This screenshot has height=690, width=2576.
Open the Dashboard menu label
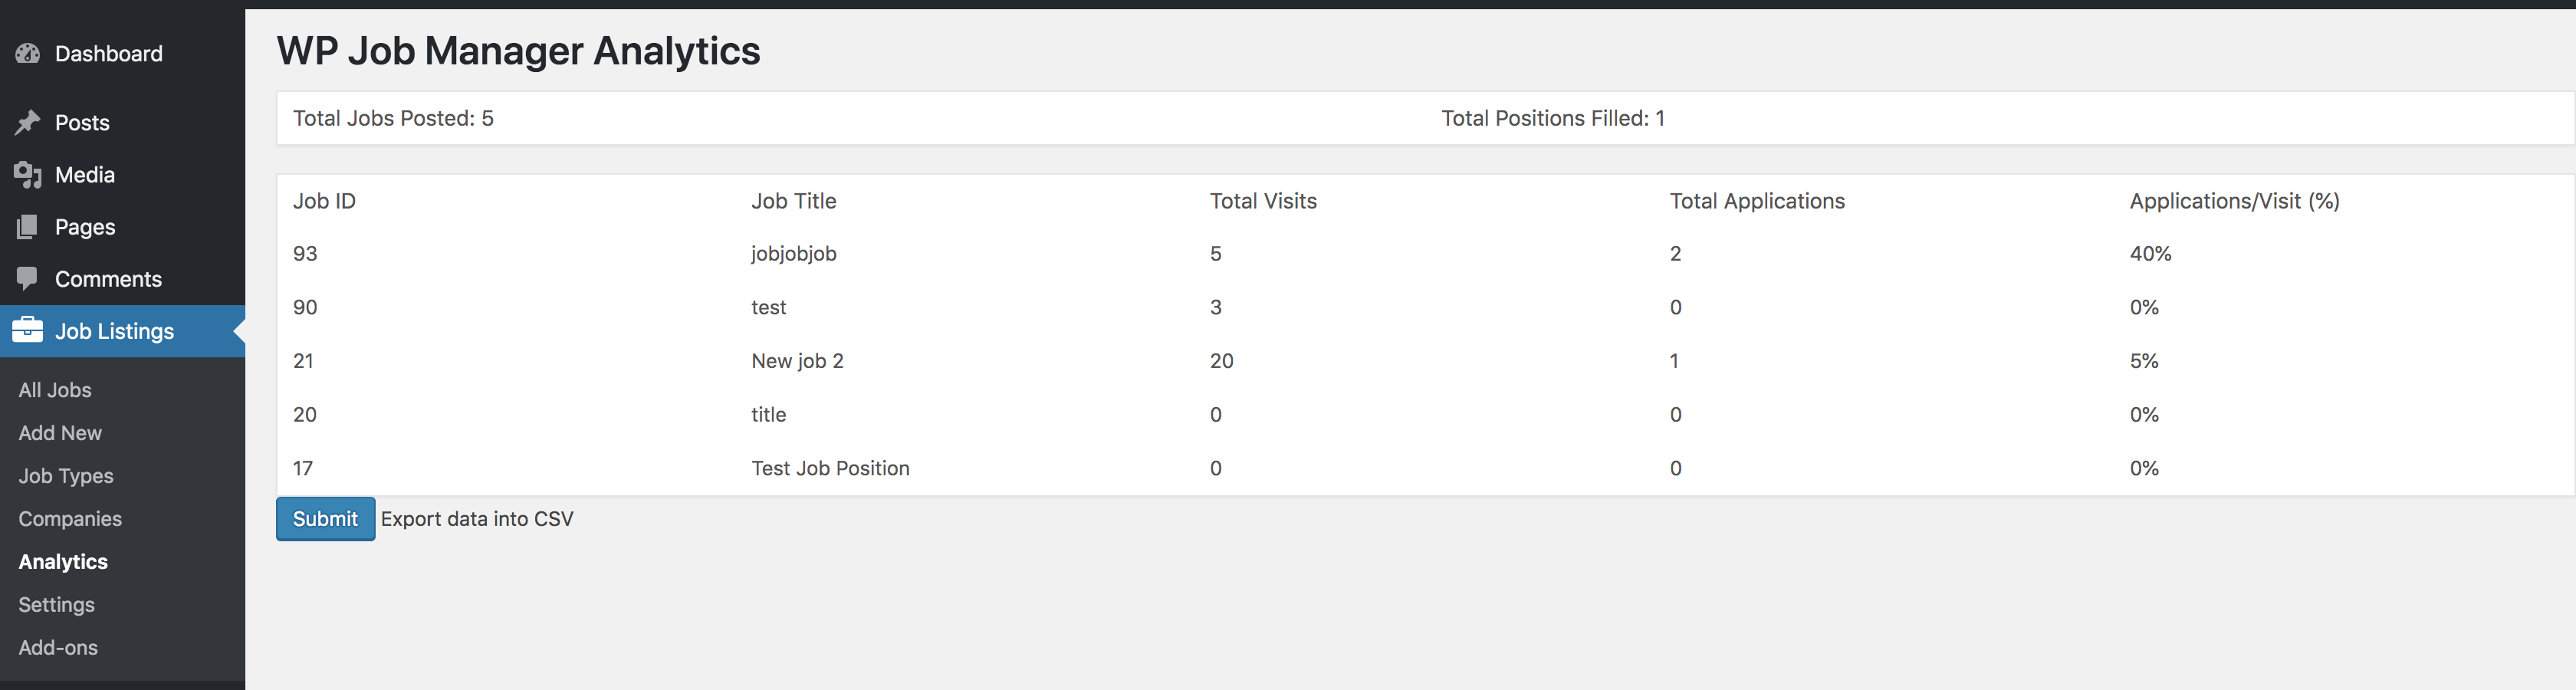109,54
